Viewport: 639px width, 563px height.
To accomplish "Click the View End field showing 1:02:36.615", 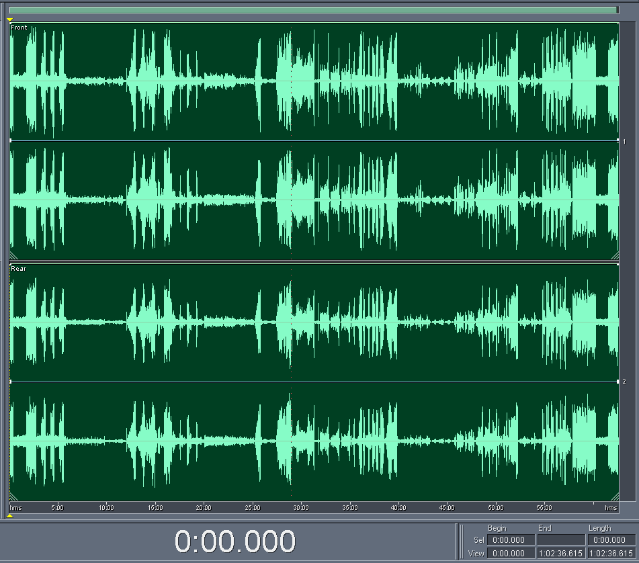I will (x=561, y=554).
